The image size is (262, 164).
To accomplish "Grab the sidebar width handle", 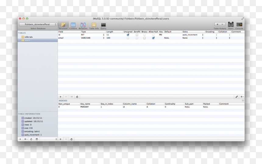I will 56,139.
